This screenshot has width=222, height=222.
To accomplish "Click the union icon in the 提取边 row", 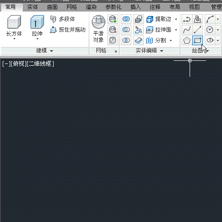I will (126, 19).
